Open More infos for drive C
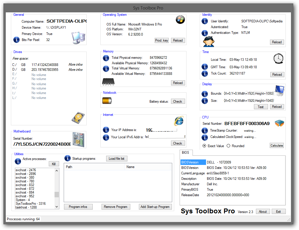 pos(75,65)
